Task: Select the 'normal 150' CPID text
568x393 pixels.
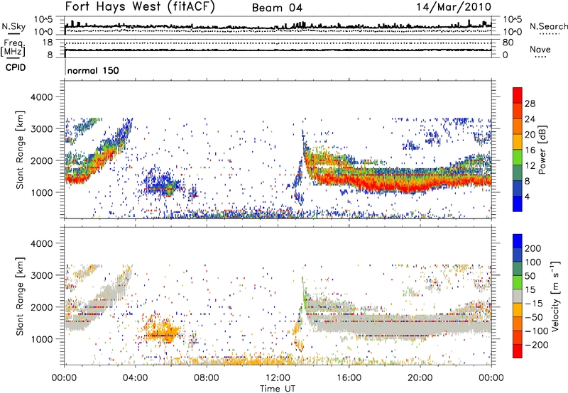Action: [93, 70]
